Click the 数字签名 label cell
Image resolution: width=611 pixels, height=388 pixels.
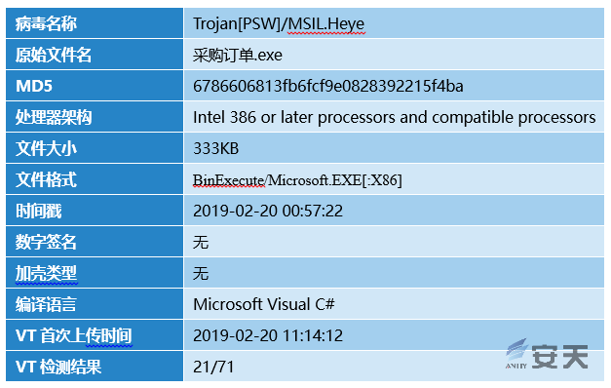(95, 242)
